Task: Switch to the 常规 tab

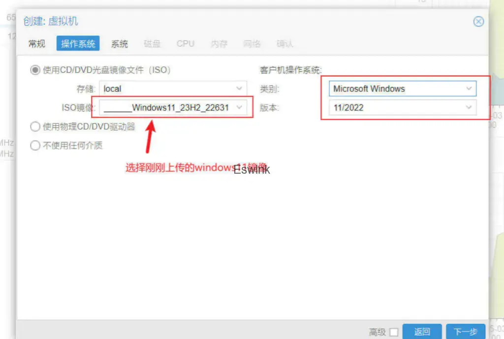Action: (37, 44)
